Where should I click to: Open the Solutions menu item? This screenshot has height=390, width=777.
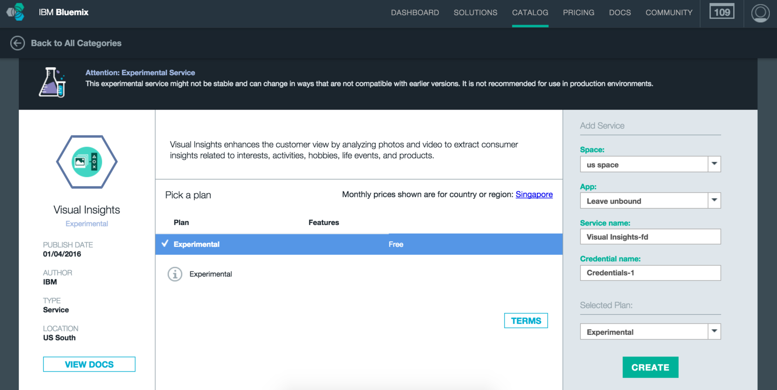[x=475, y=13]
